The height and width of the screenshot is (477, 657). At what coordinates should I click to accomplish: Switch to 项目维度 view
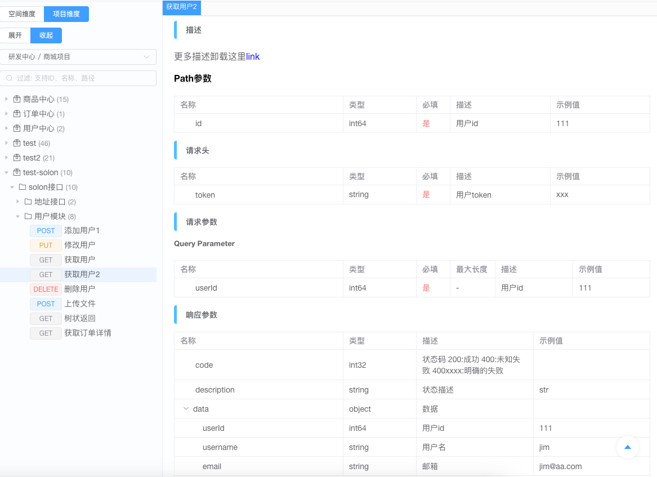pos(66,14)
